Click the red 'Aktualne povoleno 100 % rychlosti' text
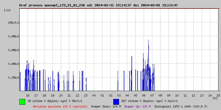Screen dimensions: 221x110 60,106
